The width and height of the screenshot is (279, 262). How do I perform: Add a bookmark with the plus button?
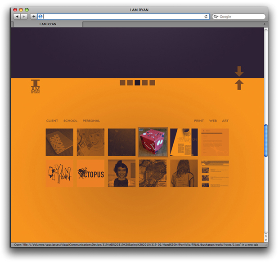point(33,16)
